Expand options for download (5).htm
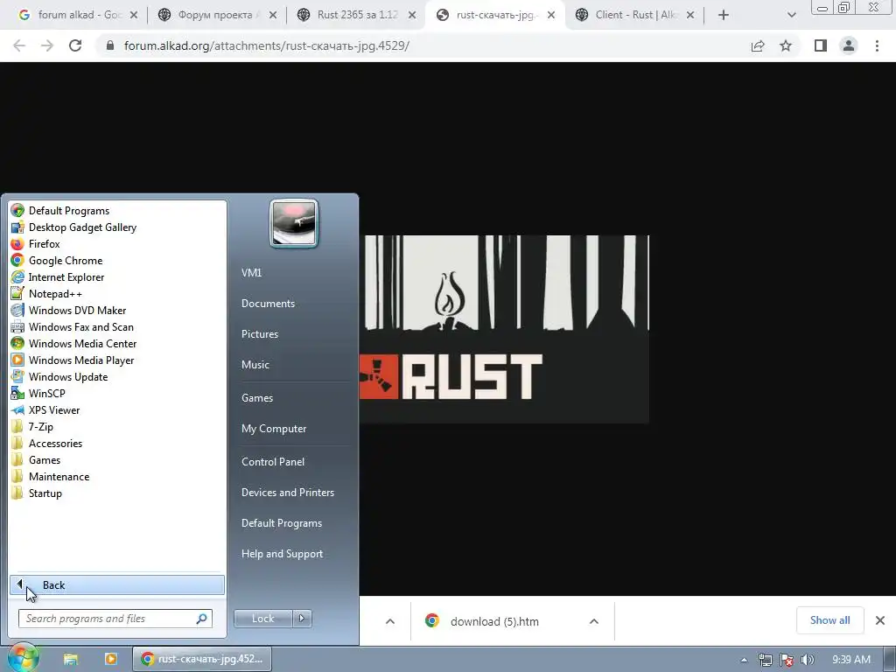The height and width of the screenshot is (672, 896). click(594, 621)
